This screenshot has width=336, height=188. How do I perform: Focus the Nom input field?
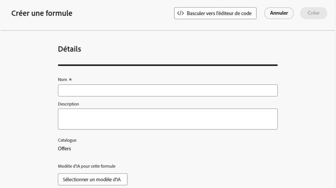pyautogui.click(x=168, y=90)
